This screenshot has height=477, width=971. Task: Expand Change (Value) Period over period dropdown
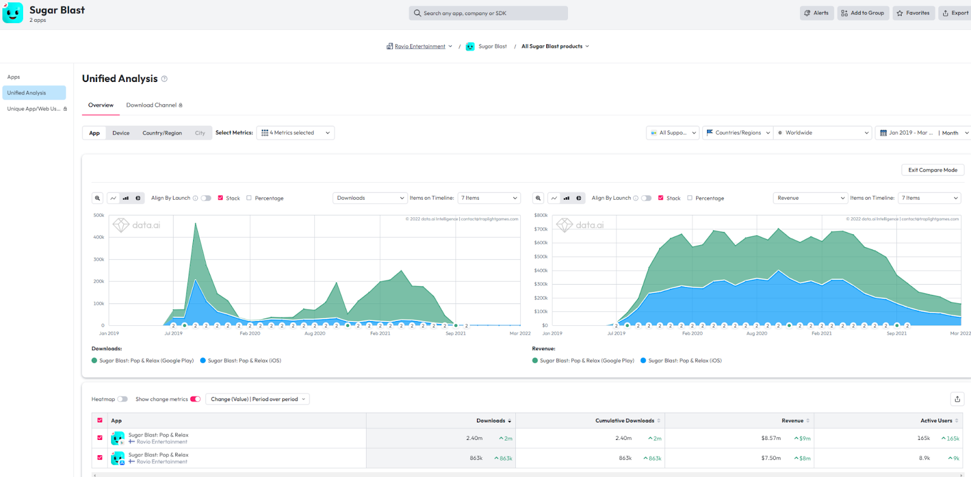tap(258, 399)
